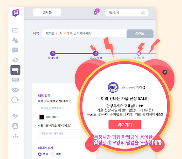The image size is (182, 159).
Task: Select the 없음 media radio button
Action: tap(40, 154)
